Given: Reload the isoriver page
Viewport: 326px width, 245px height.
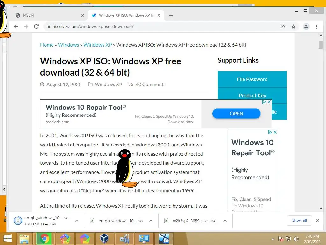Looking at the screenshot, I should [x=36, y=26].
